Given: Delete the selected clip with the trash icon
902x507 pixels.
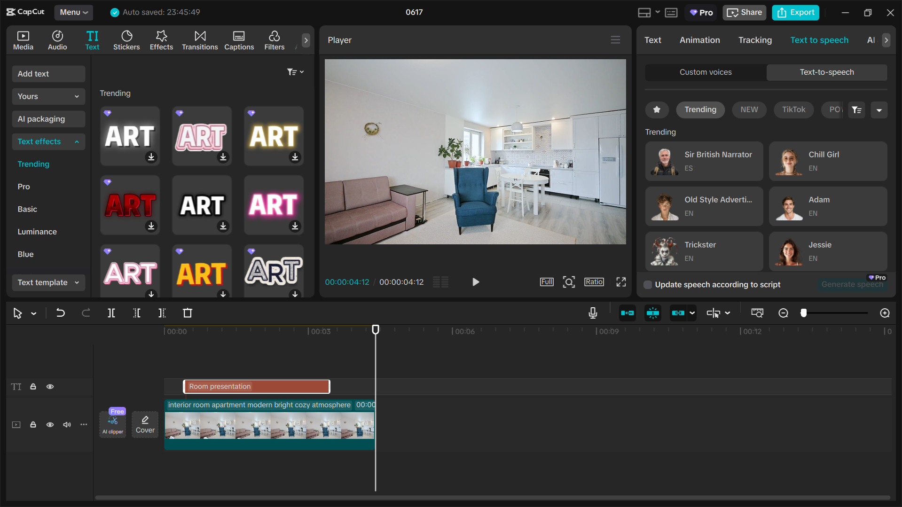Looking at the screenshot, I should coord(188,313).
